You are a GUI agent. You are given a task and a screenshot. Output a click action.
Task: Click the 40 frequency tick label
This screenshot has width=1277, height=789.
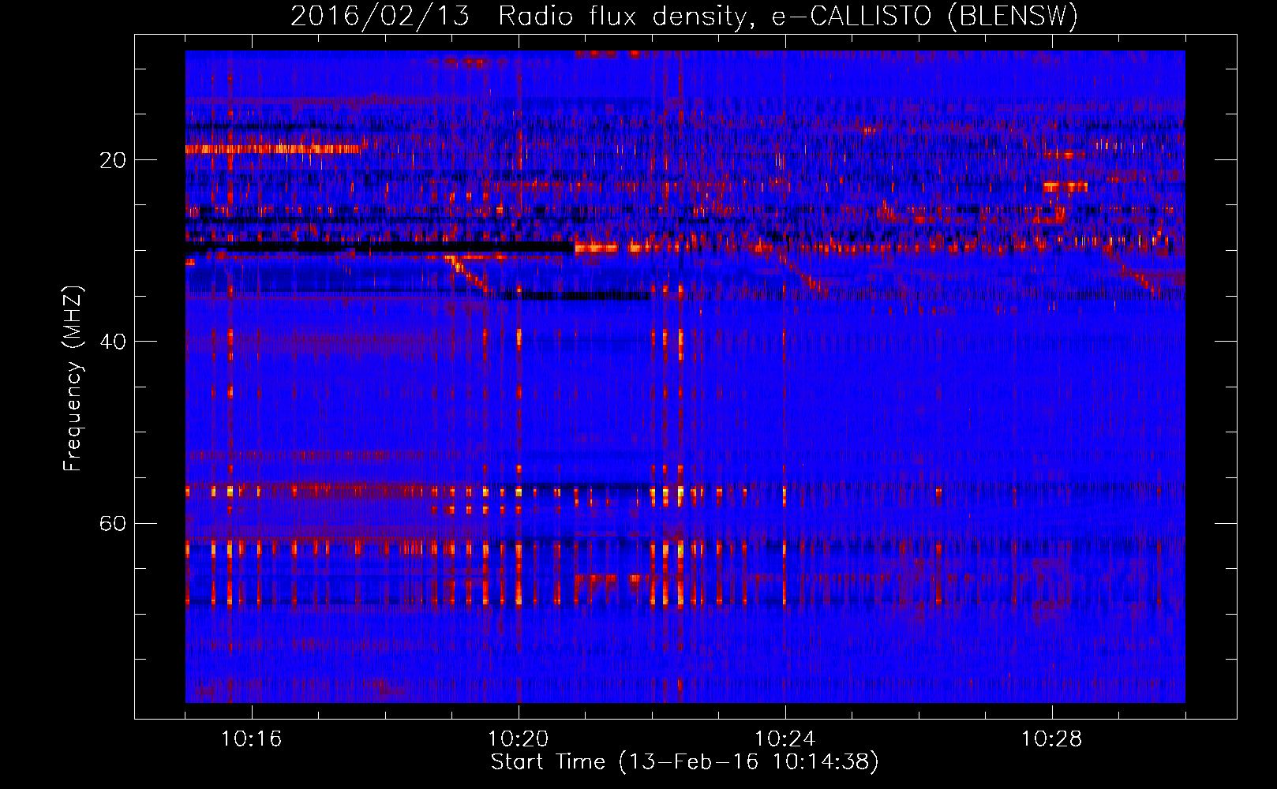(x=113, y=342)
